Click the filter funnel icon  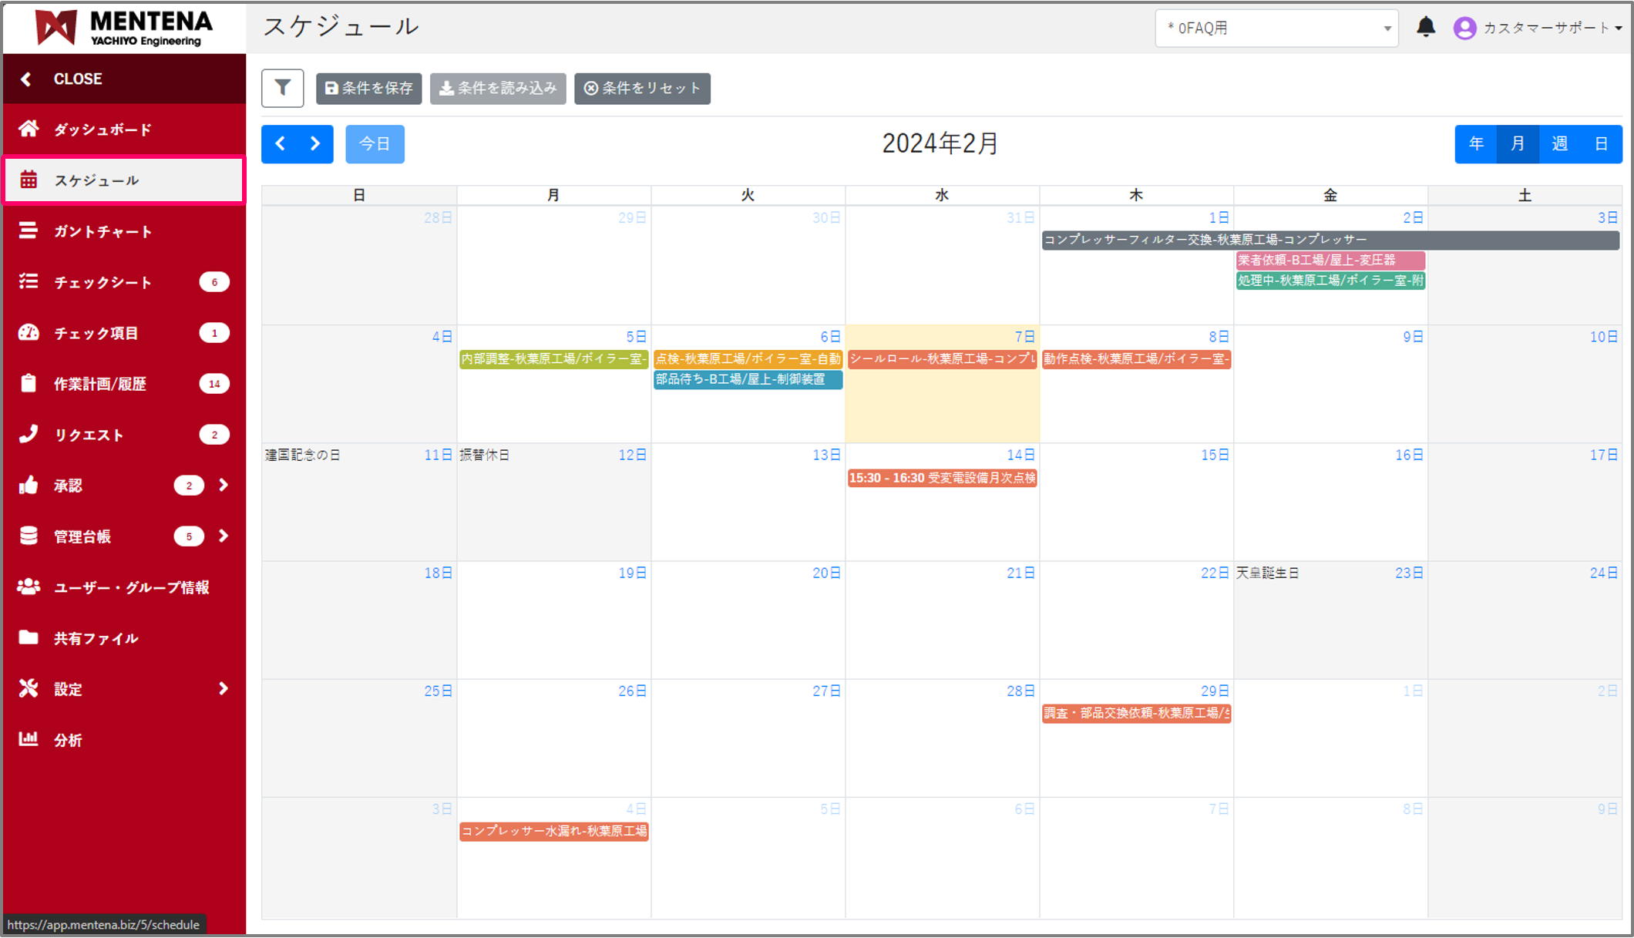282,88
